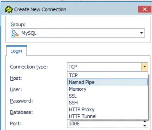Select HTTP Proxy connection type
Viewport: 152px width, 130px height.
(x=107, y=109)
